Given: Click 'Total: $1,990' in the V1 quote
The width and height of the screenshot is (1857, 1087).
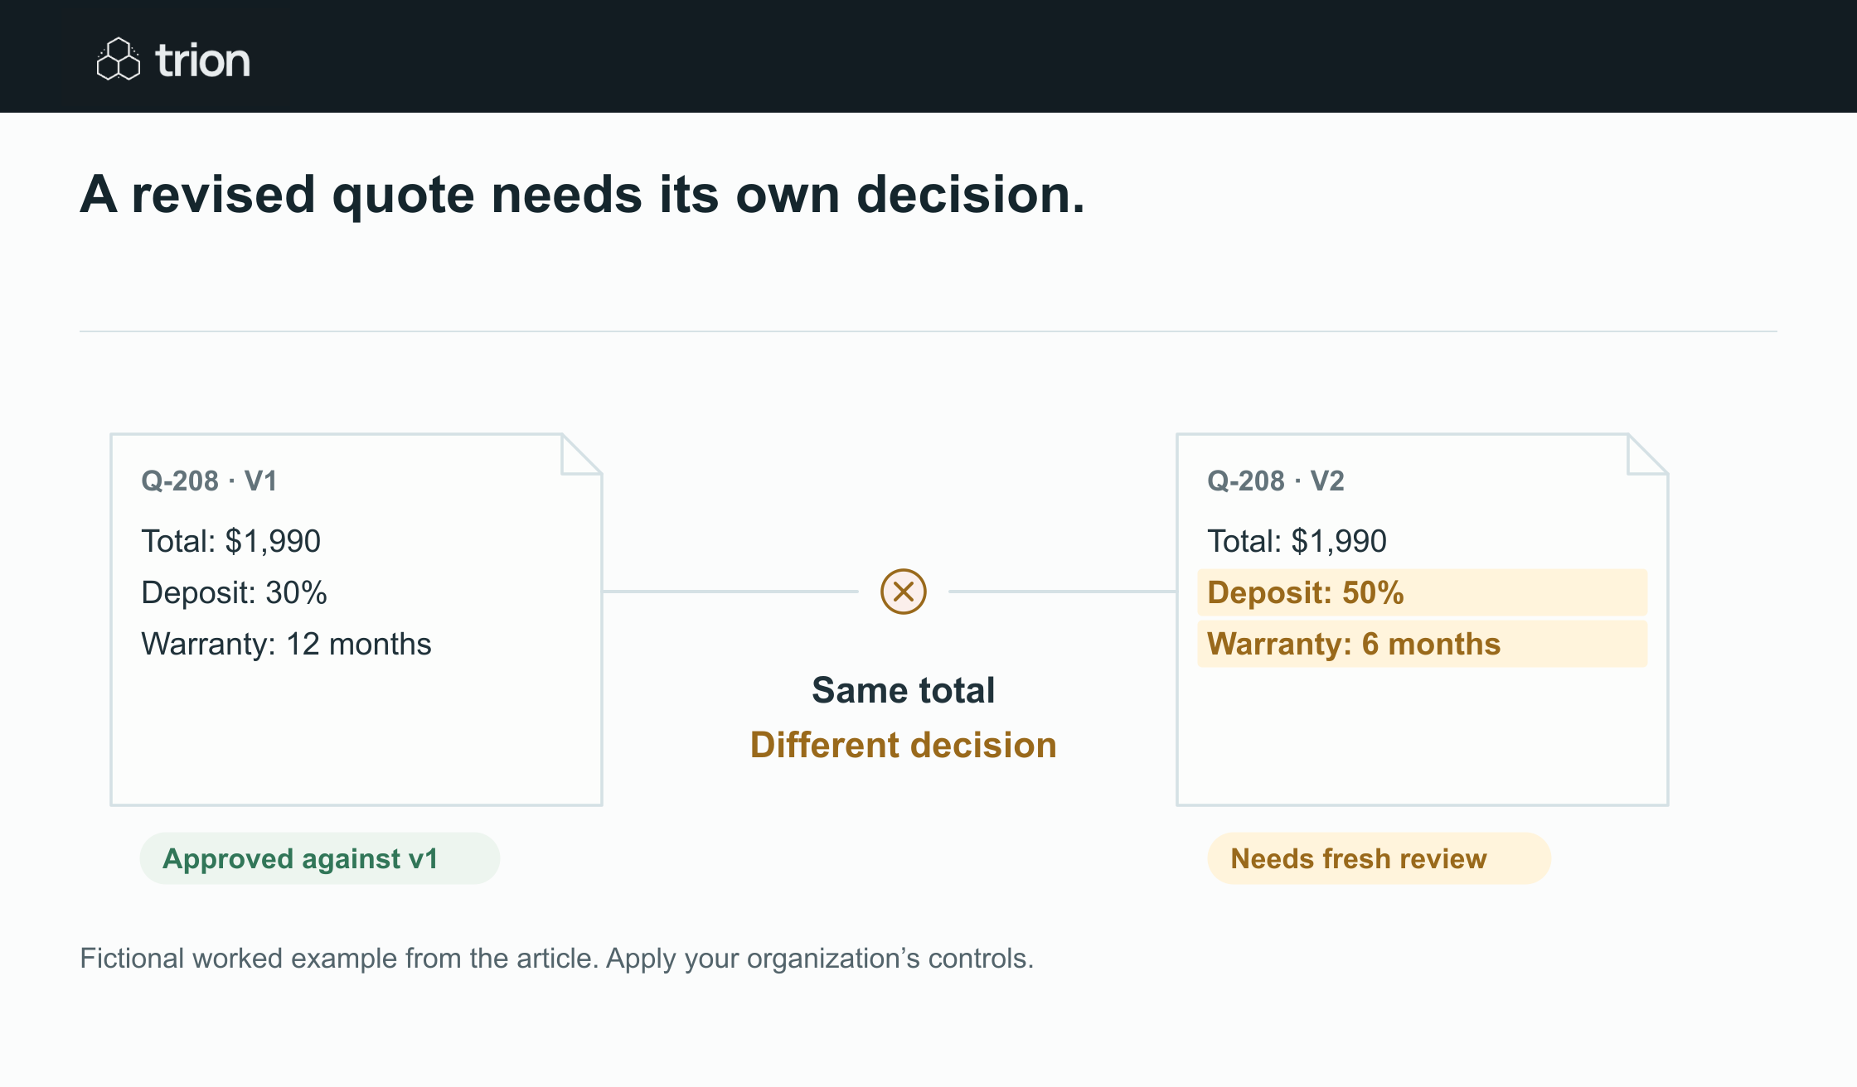Looking at the screenshot, I should (231, 541).
